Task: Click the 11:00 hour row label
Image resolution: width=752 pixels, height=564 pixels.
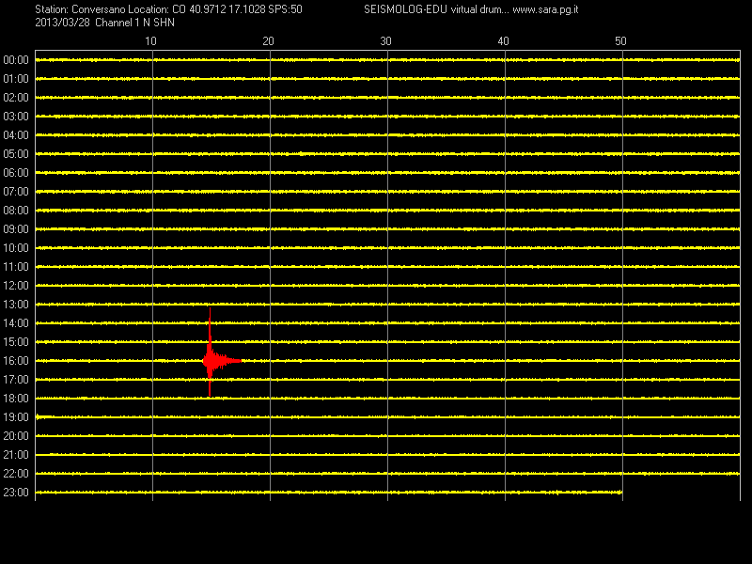Action: (16, 267)
